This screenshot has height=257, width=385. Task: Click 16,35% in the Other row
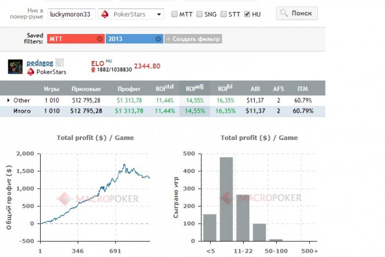pos(226,100)
